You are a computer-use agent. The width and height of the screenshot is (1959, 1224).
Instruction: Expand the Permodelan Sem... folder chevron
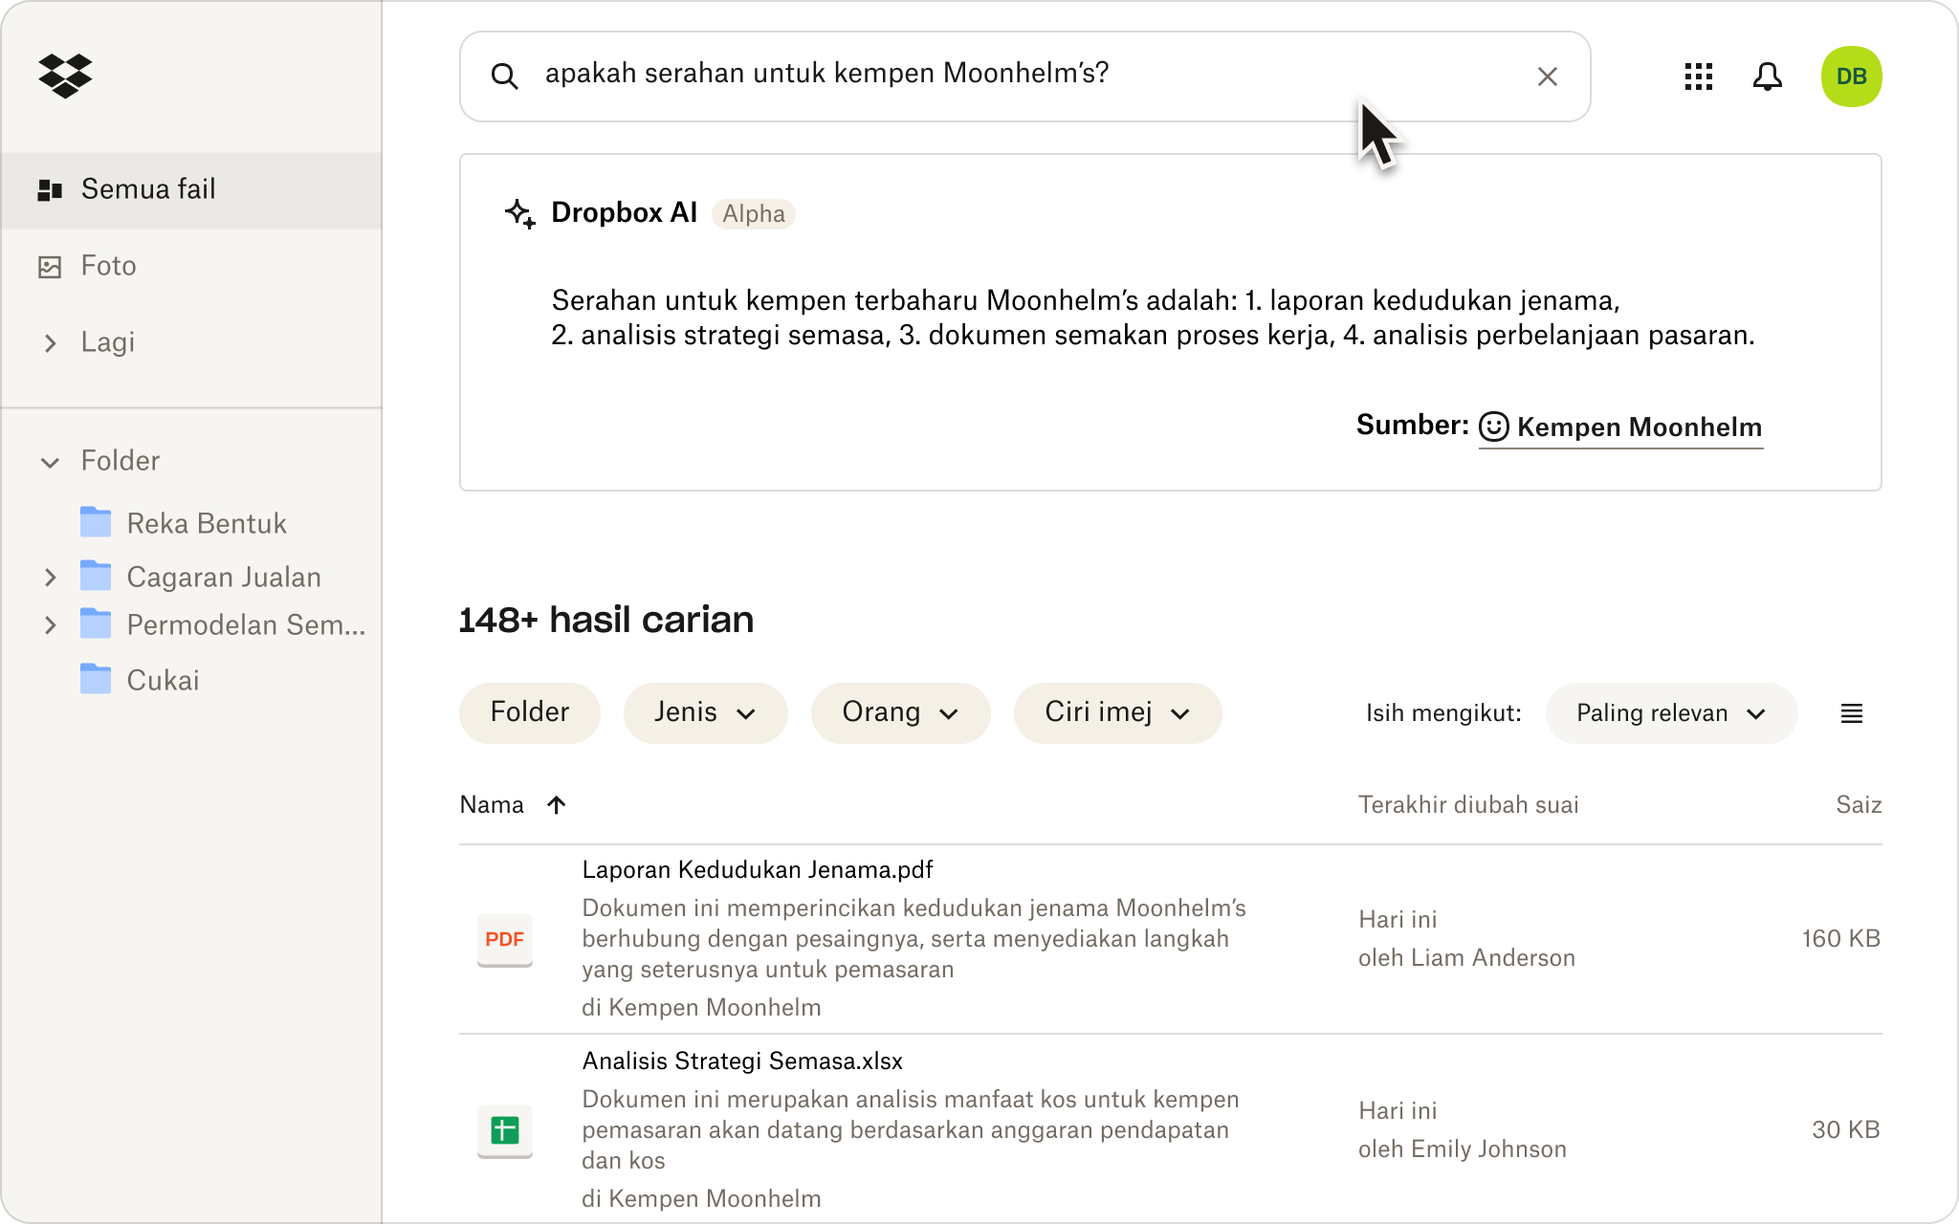point(50,624)
